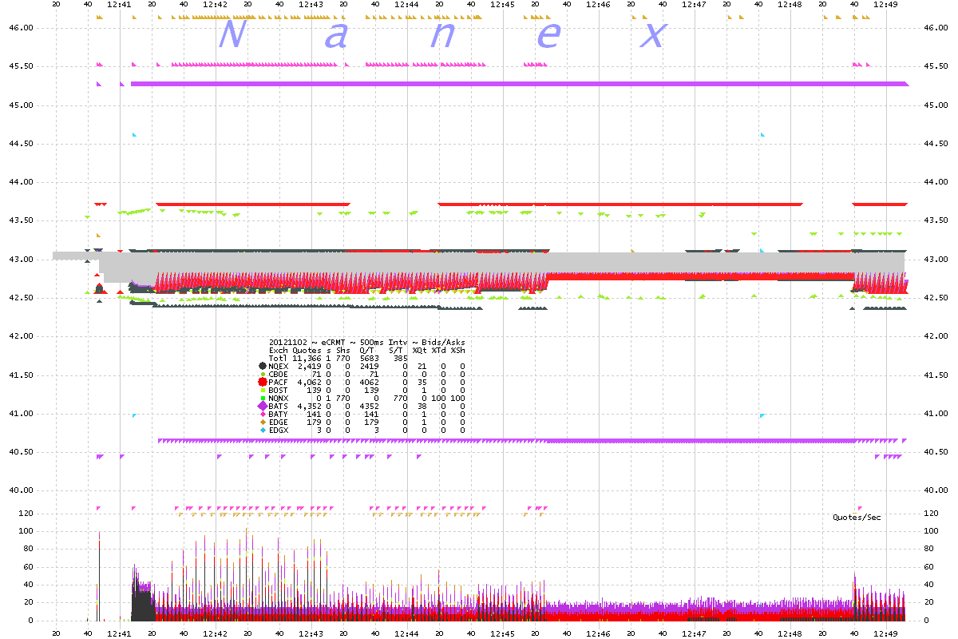The width and height of the screenshot is (958, 639).
Task: Select the PACF exchange label
Action: [x=279, y=382]
